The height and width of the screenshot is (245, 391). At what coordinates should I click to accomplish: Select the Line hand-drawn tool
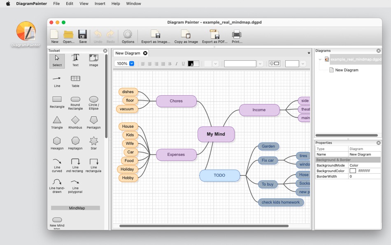tap(57, 186)
